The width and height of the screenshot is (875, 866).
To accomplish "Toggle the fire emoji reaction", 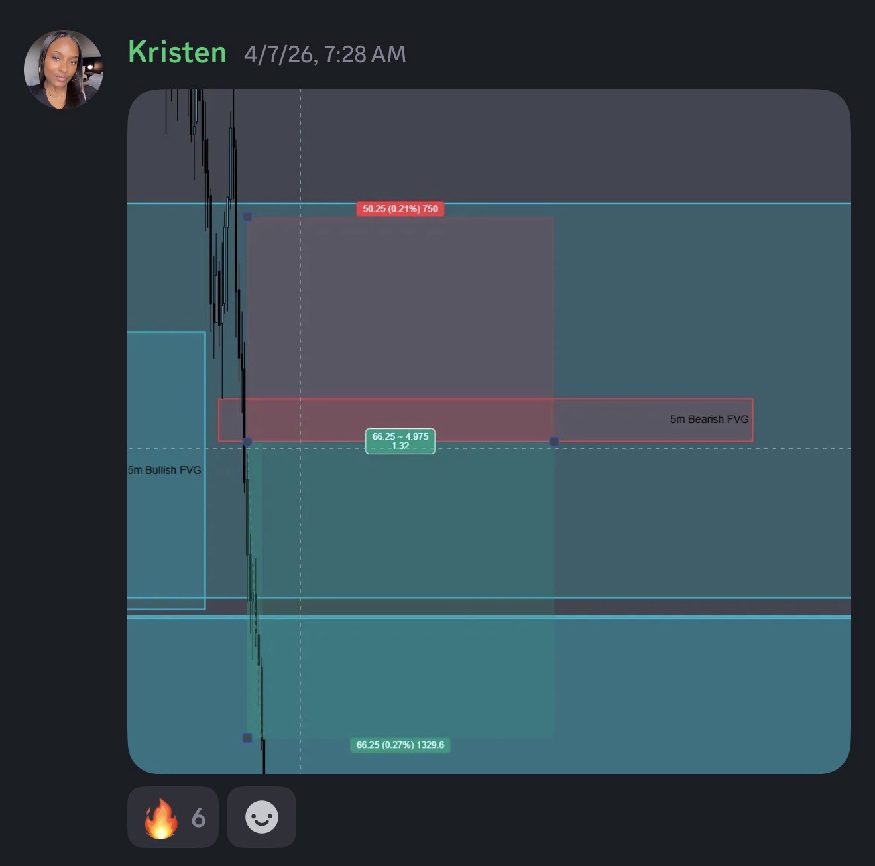I will (172, 817).
